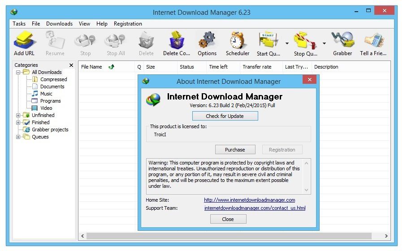Viewport: 403px width, 251px height.
Task: Click the IDM globe logo in About dialog
Action: [x=153, y=100]
